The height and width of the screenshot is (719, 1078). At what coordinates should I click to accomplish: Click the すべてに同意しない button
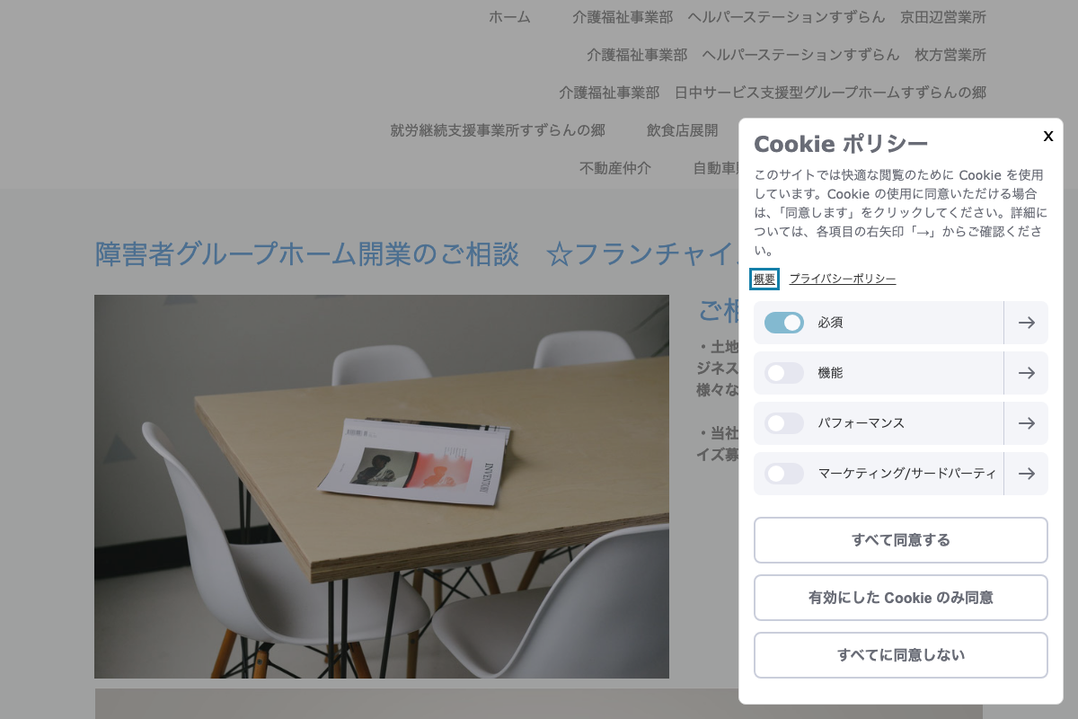(x=901, y=655)
